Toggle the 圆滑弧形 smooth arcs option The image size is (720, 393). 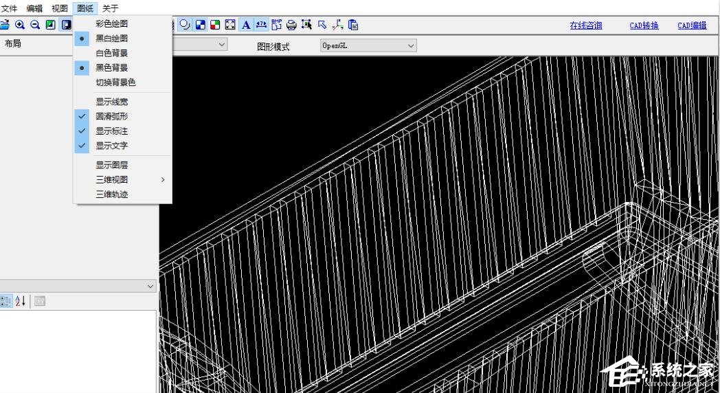(111, 116)
